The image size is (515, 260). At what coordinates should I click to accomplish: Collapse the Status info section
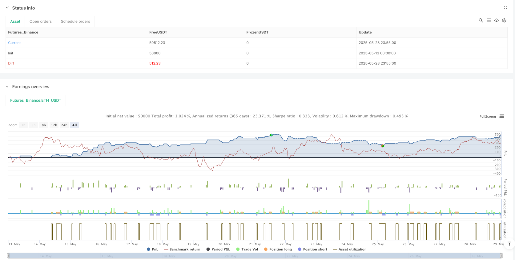[7, 8]
